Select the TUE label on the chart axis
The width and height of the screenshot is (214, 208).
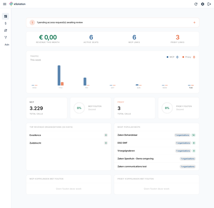(x=191, y=88)
